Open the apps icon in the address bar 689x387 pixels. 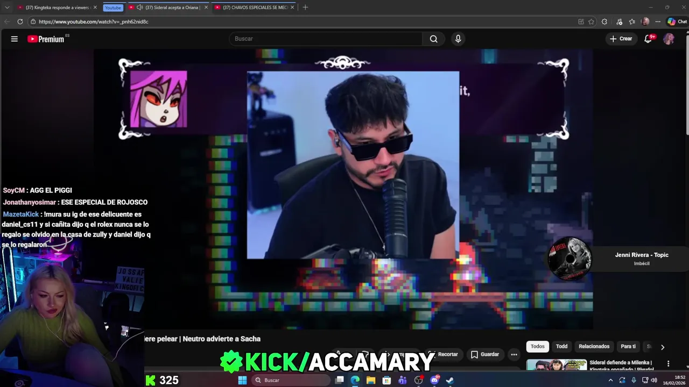pos(581,21)
